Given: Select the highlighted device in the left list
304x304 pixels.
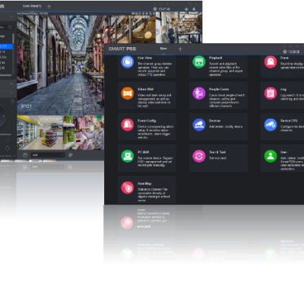Looking at the screenshot, I should pos(6,46).
